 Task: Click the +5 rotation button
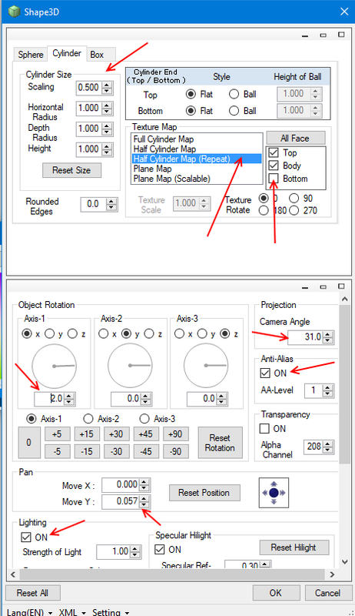click(57, 434)
